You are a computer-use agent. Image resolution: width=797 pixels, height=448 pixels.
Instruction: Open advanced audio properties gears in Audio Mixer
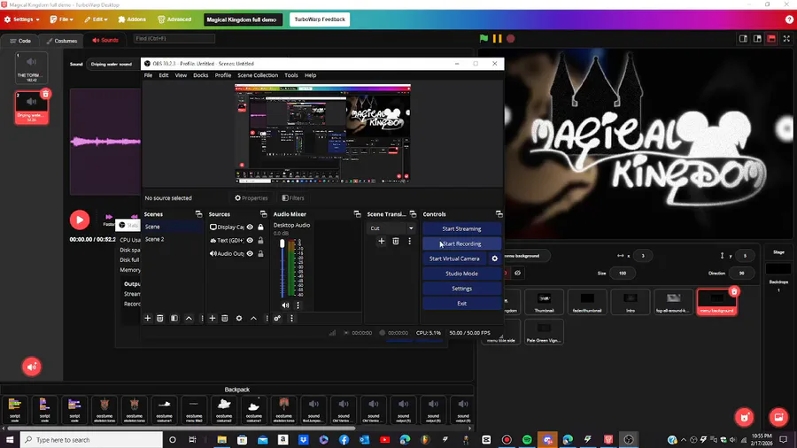pos(277,319)
